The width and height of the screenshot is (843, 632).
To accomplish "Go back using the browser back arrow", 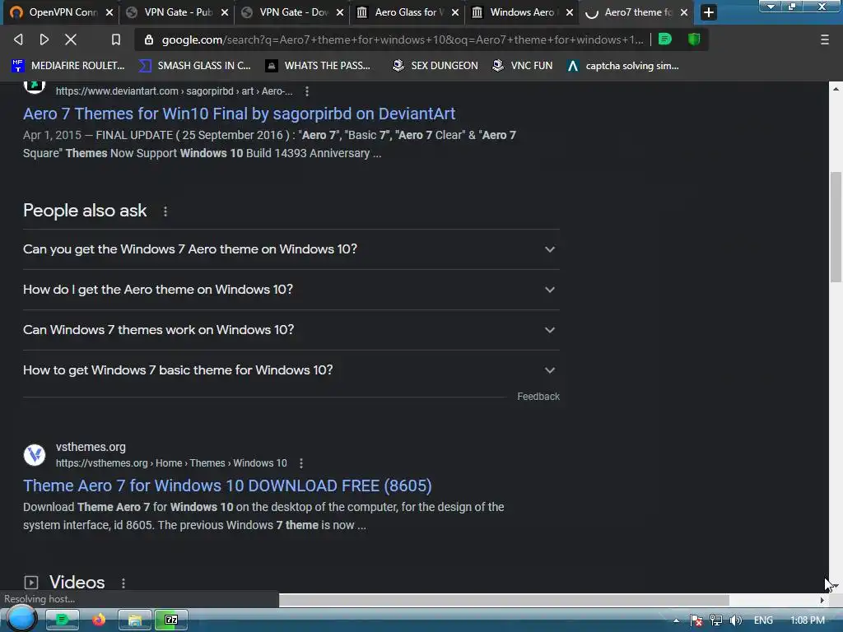I will click(x=18, y=39).
